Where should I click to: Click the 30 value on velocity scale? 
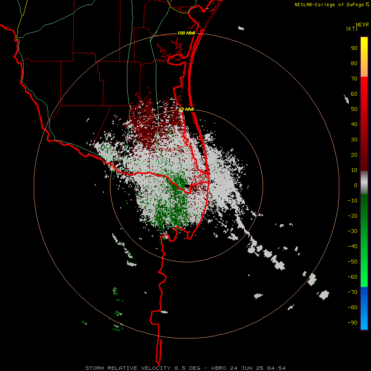pos(354,140)
